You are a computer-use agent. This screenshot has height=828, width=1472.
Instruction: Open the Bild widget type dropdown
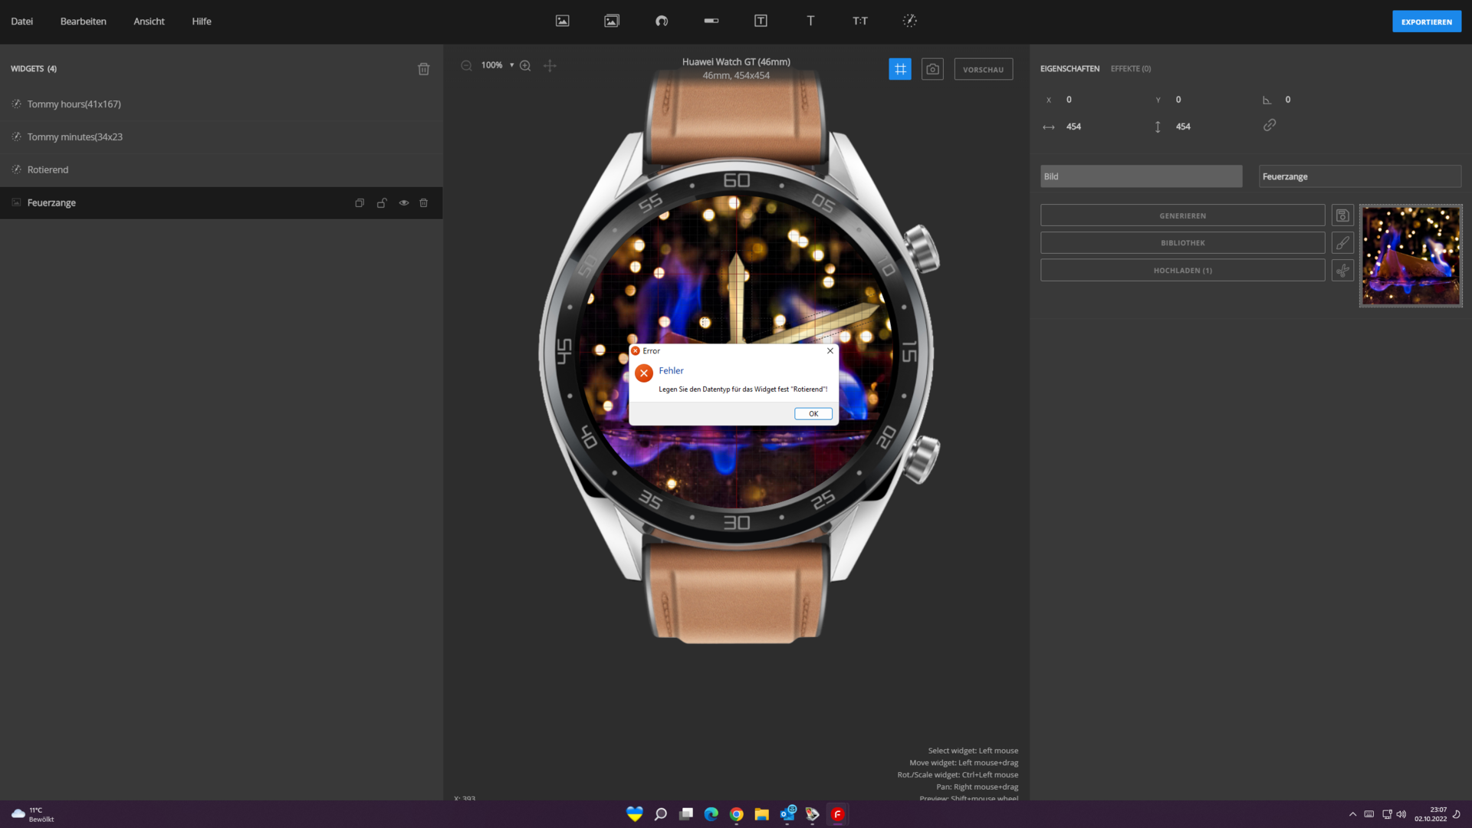pyautogui.click(x=1141, y=176)
